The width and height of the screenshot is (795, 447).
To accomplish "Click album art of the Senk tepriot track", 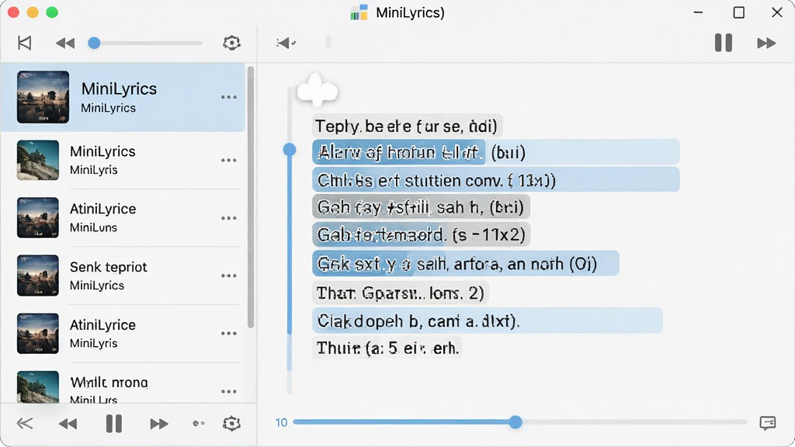I will [38, 275].
